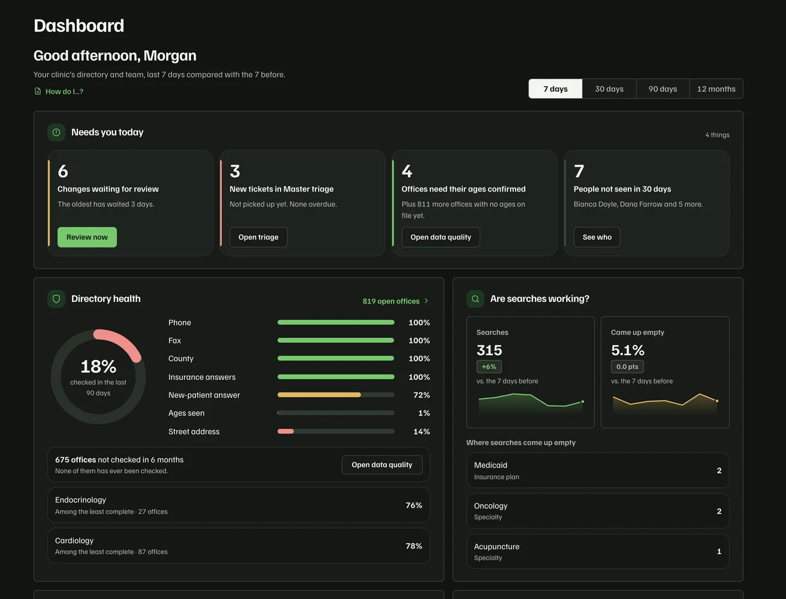The width and height of the screenshot is (786, 599).
Task: Open the Cardiology least complete row
Action: (239, 546)
